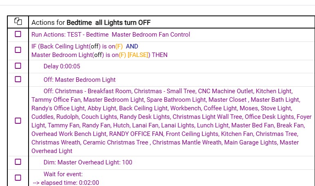The width and height of the screenshot is (315, 186).
Task: Click the Wait for event action
Action: [x=63, y=174]
